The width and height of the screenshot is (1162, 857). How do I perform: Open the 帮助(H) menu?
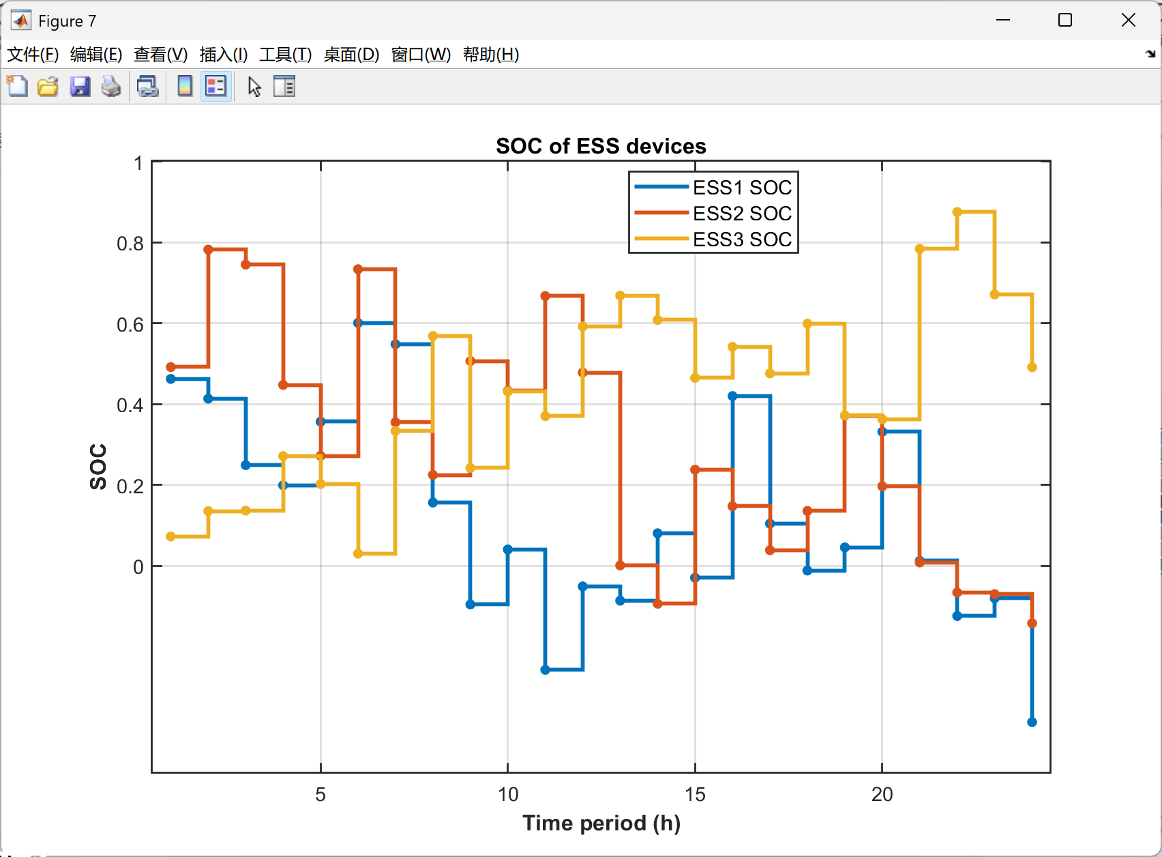[491, 55]
